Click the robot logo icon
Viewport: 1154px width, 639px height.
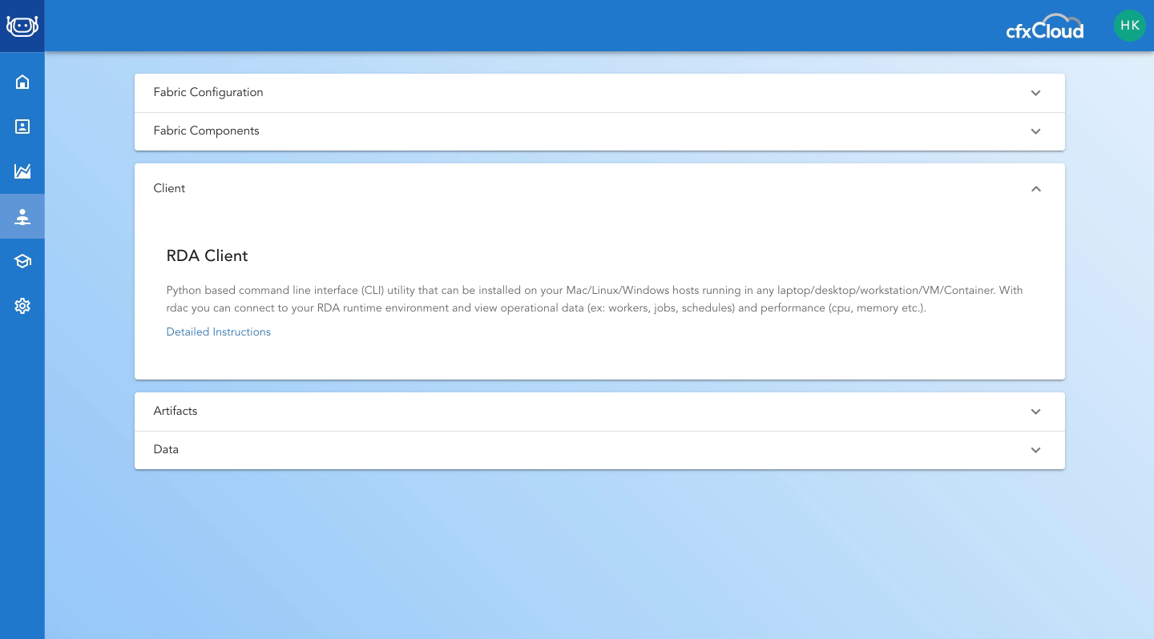(22, 26)
